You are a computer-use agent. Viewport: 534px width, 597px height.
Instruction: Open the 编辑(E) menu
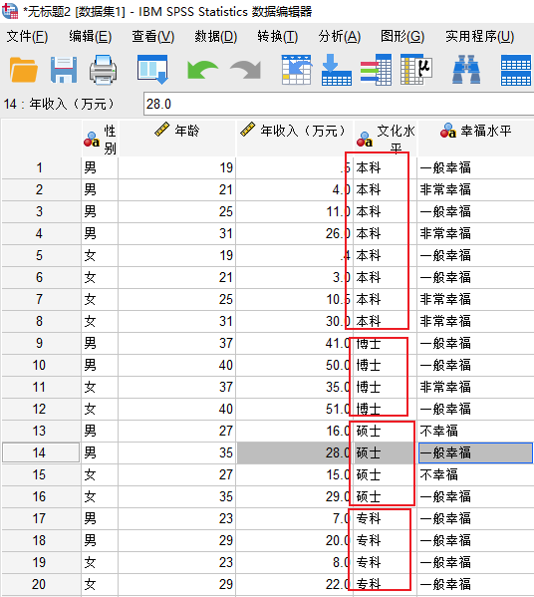click(91, 37)
